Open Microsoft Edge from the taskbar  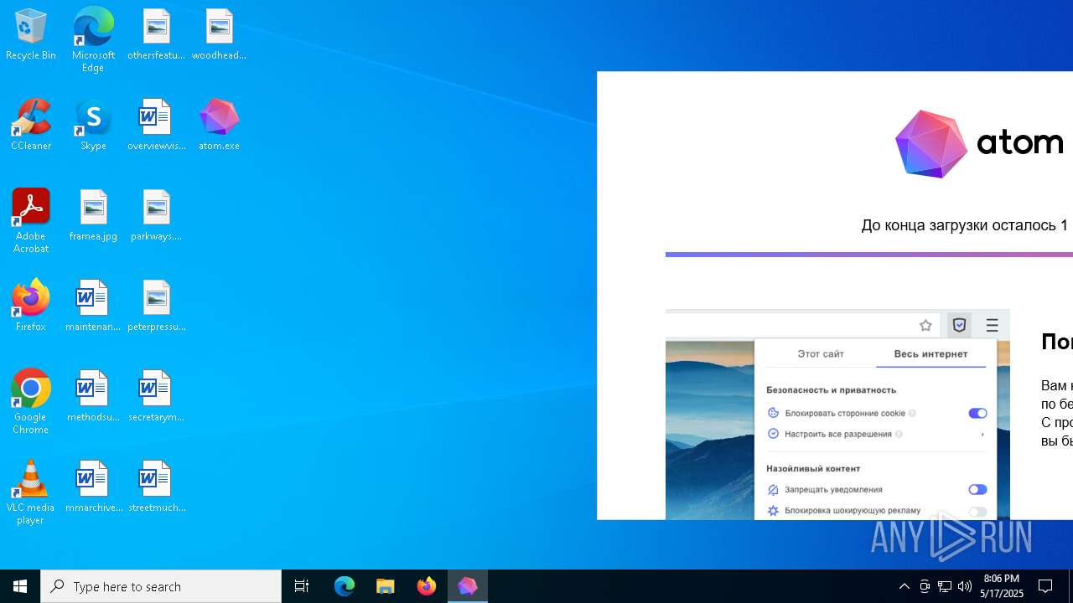345,586
